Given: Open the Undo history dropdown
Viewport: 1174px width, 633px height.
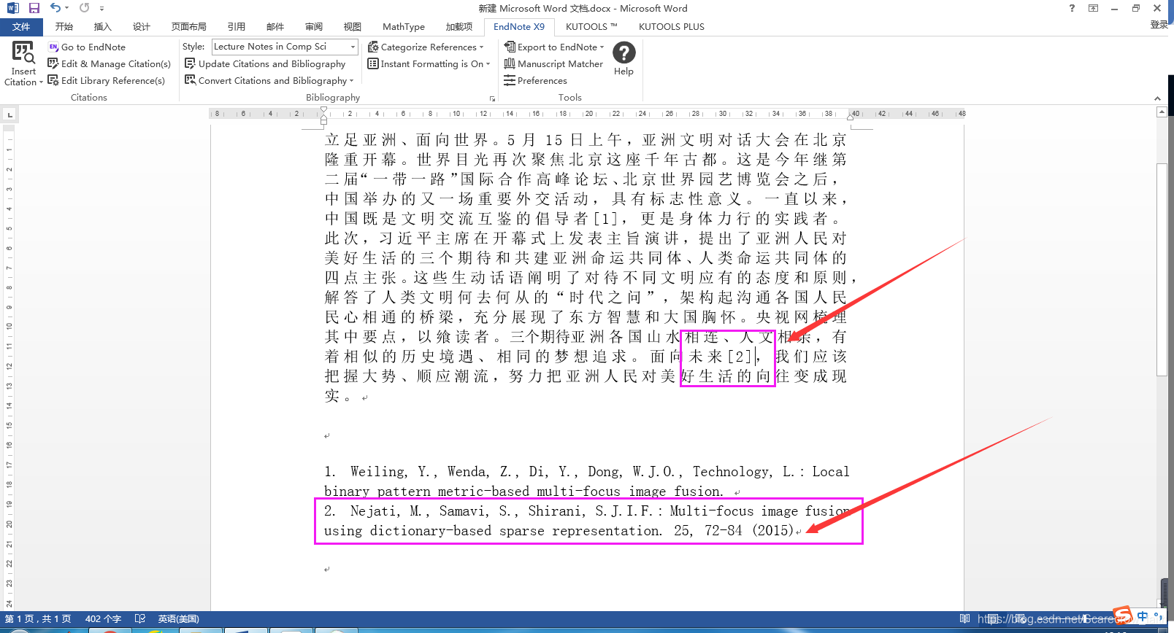Looking at the screenshot, I should (x=66, y=8).
